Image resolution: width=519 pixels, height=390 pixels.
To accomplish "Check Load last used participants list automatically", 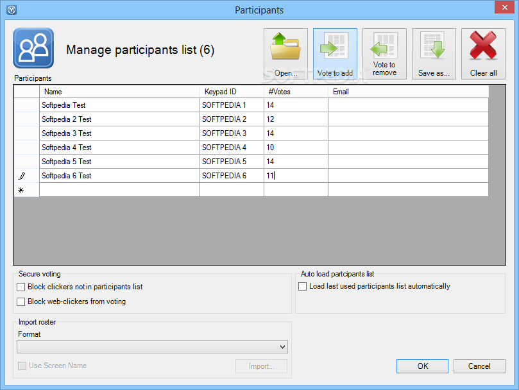I will point(303,286).
